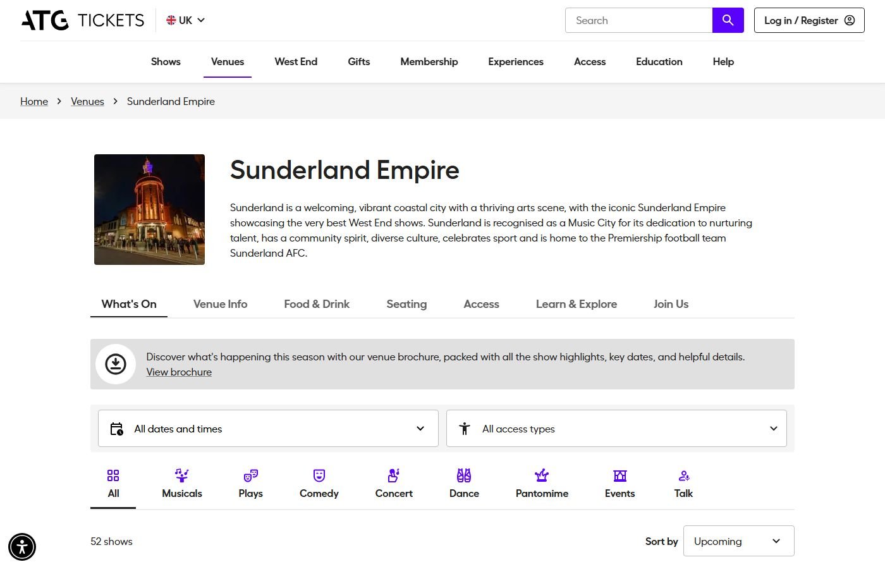Open the Help menu item

point(723,61)
